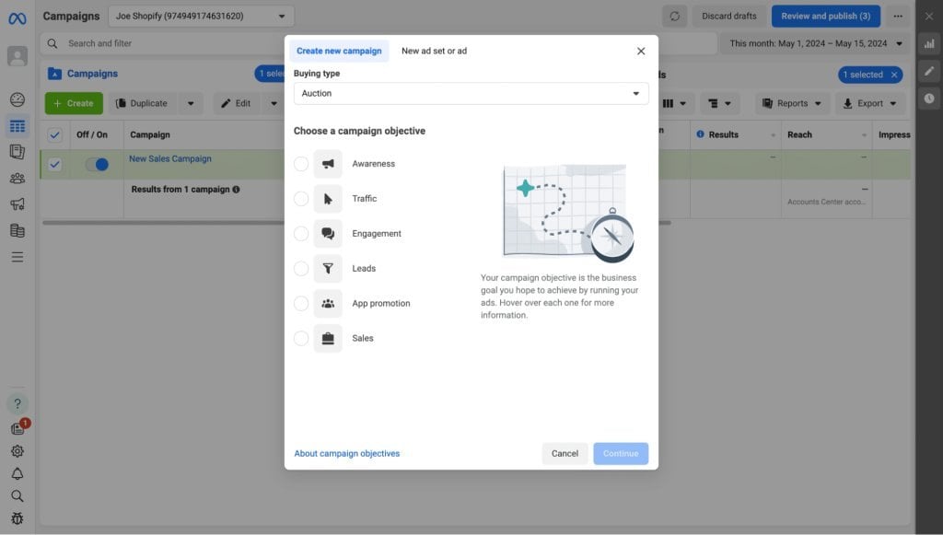Click the megaphone ads icon in sidebar
Image resolution: width=943 pixels, height=535 pixels.
point(17,204)
